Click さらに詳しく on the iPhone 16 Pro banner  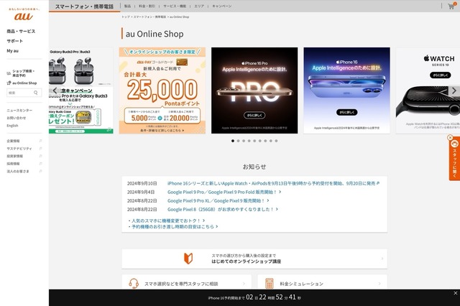point(254,115)
